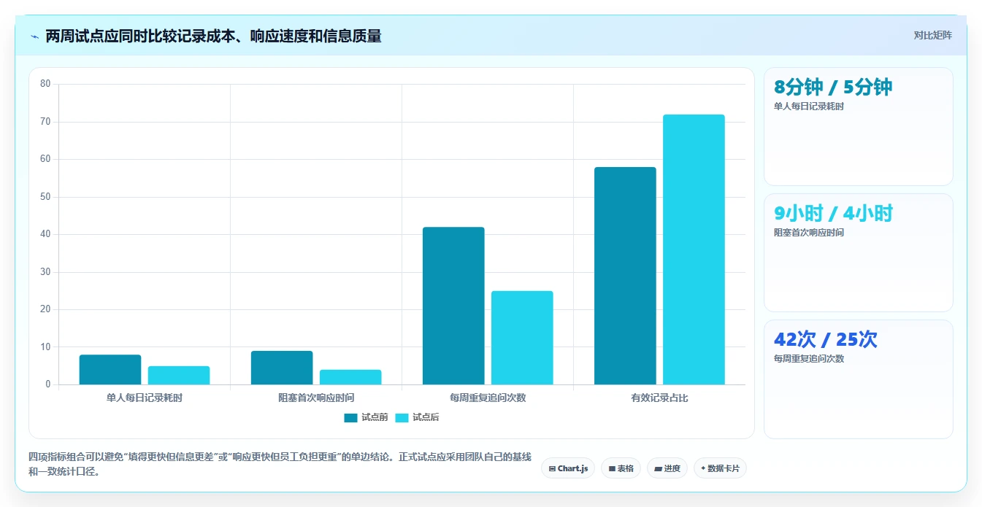The image size is (982, 507).
Task: Click the 试点后 bar for 单人每日记录耗时
Action: [179, 375]
